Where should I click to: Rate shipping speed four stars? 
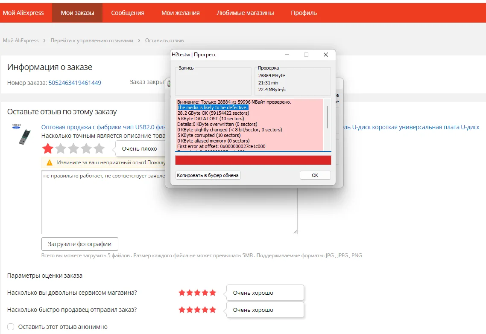[x=205, y=310]
